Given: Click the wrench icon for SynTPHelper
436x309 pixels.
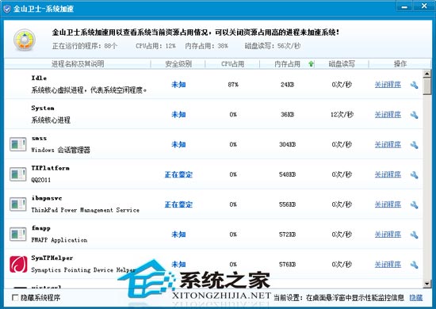Looking at the screenshot, I should pos(414,265).
